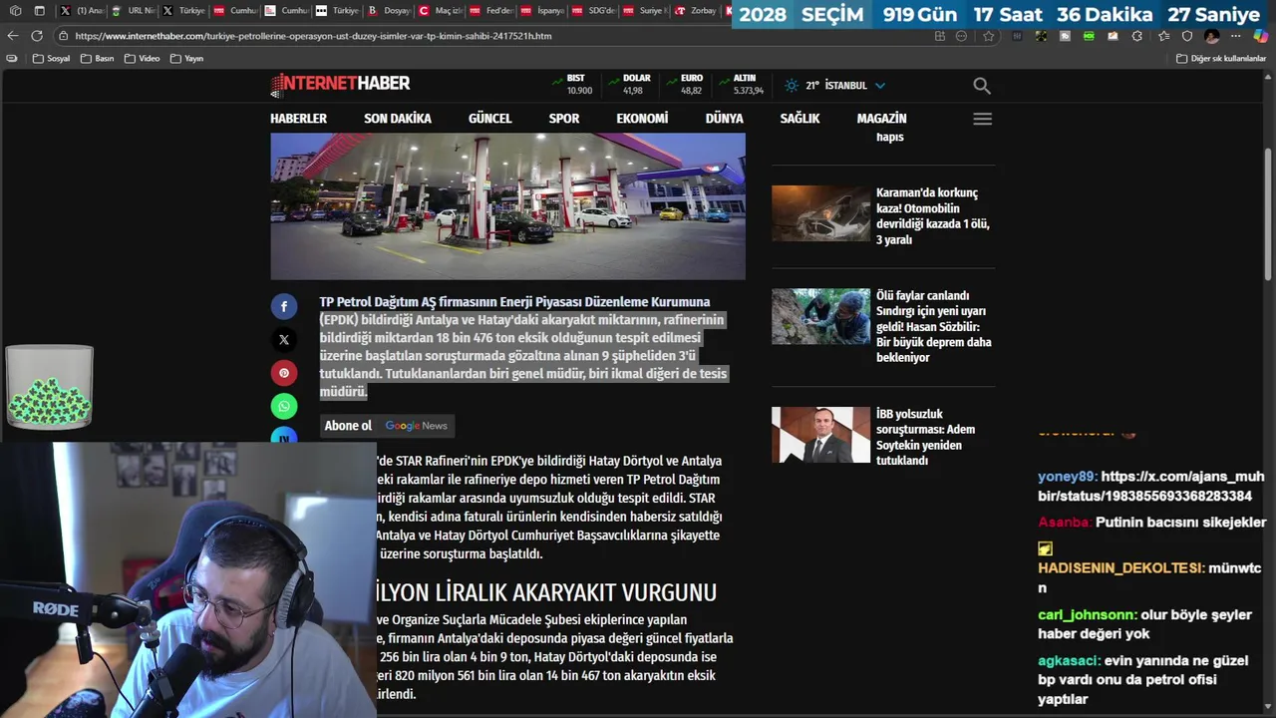Open browser settings three-dots menu

click(x=1236, y=36)
